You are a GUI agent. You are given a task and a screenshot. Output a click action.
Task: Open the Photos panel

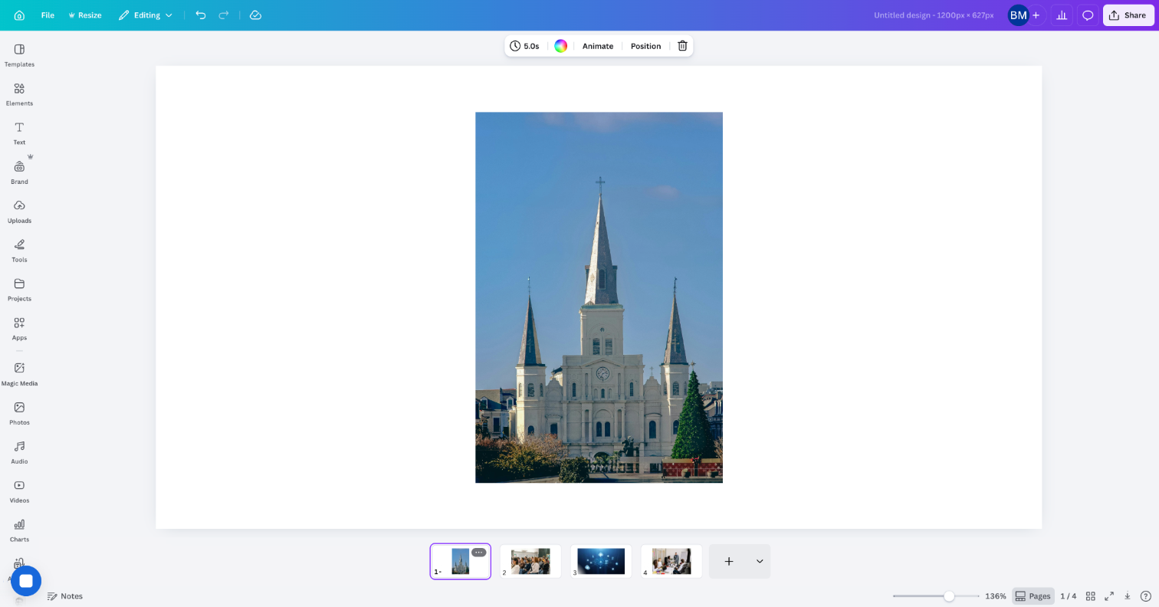pos(18,412)
